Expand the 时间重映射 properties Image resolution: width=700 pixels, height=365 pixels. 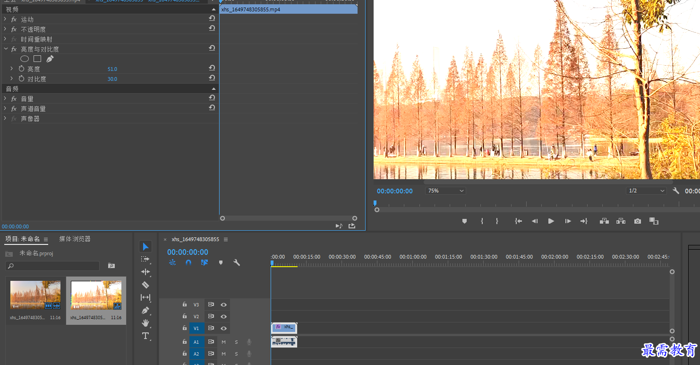[x=5, y=39]
